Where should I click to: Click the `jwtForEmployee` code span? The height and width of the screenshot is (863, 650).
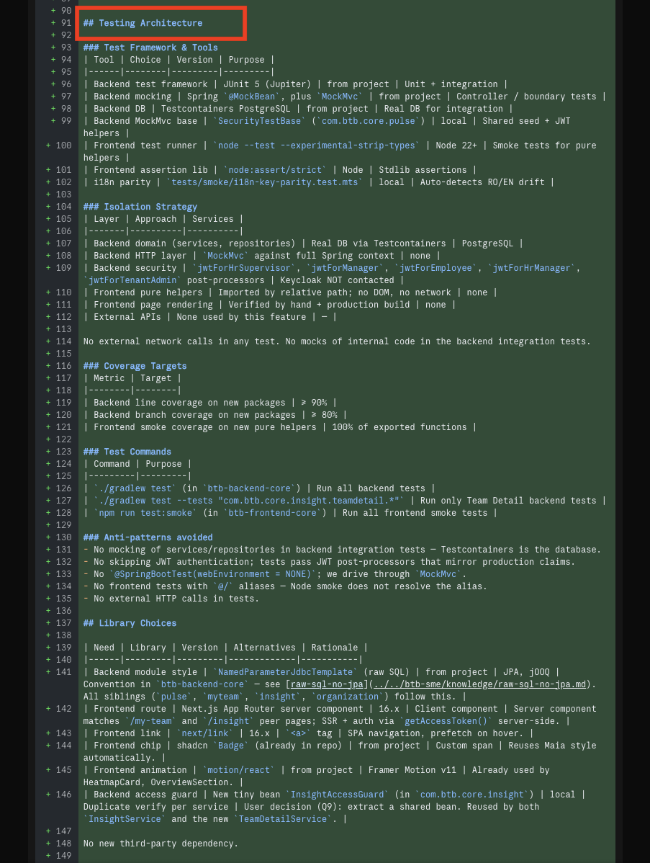coord(436,268)
